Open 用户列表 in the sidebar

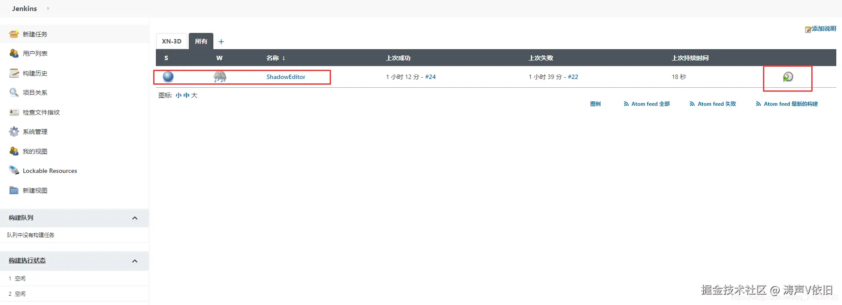pyautogui.click(x=35, y=54)
